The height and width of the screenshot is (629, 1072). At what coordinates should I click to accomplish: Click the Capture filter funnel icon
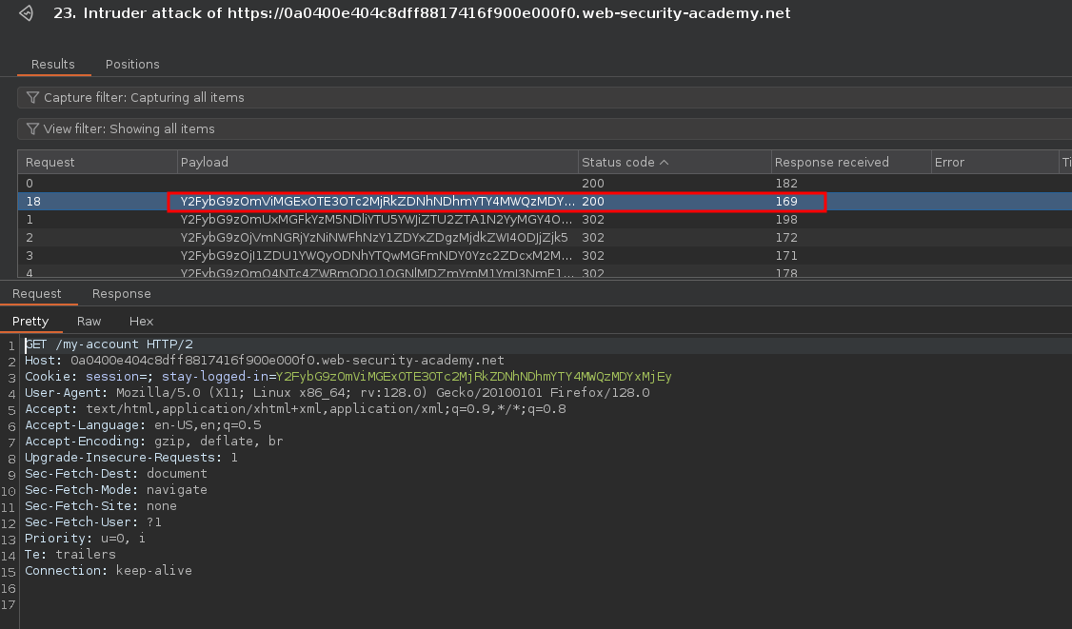(x=33, y=98)
